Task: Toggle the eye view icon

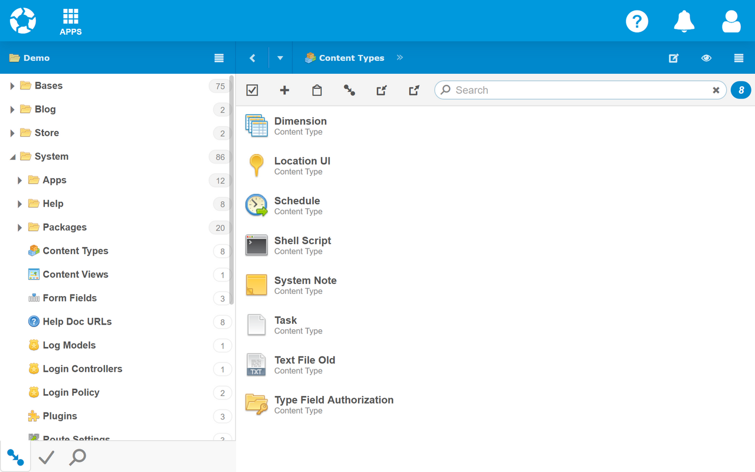Action: pyautogui.click(x=706, y=58)
